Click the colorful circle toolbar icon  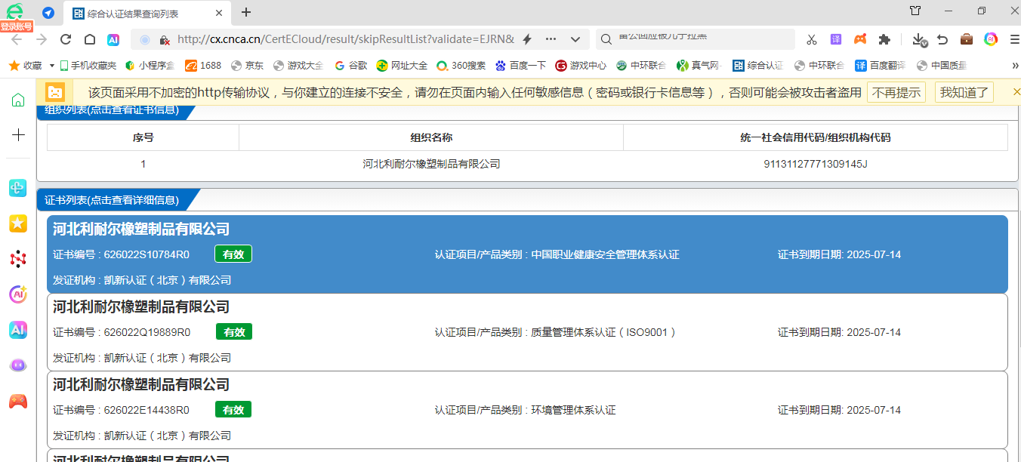(991, 39)
